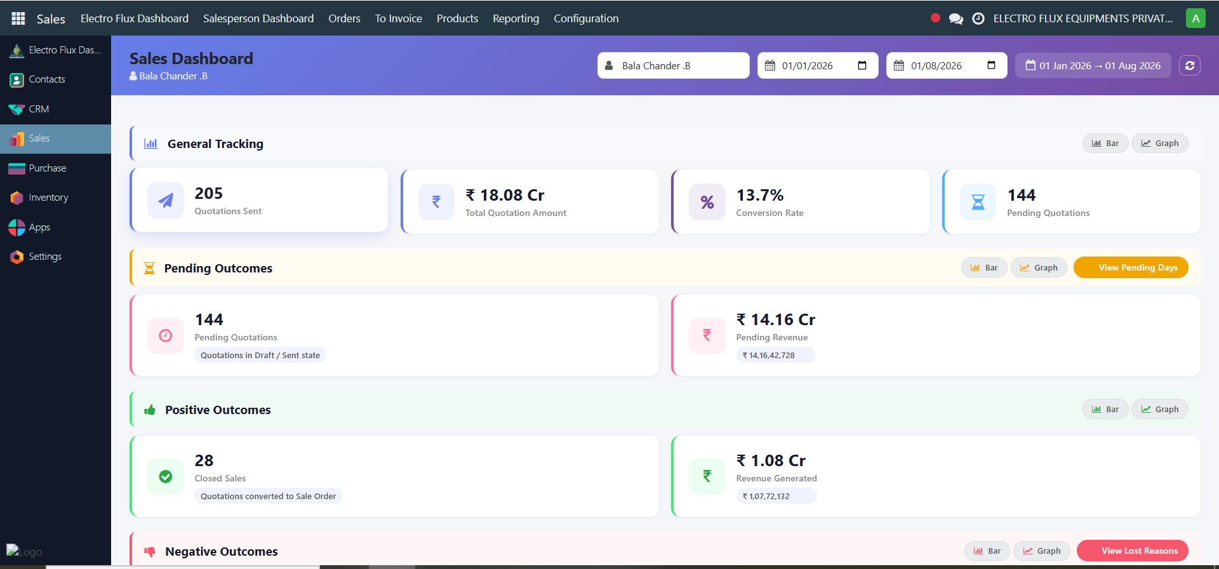Switch Pending Outcomes to Bar view
The height and width of the screenshot is (569, 1219).
984,267
